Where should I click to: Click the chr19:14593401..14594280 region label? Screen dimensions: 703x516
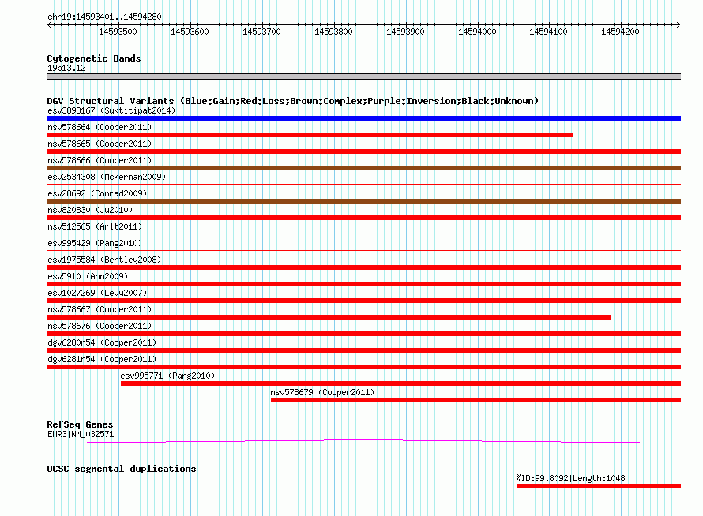click(104, 17)
